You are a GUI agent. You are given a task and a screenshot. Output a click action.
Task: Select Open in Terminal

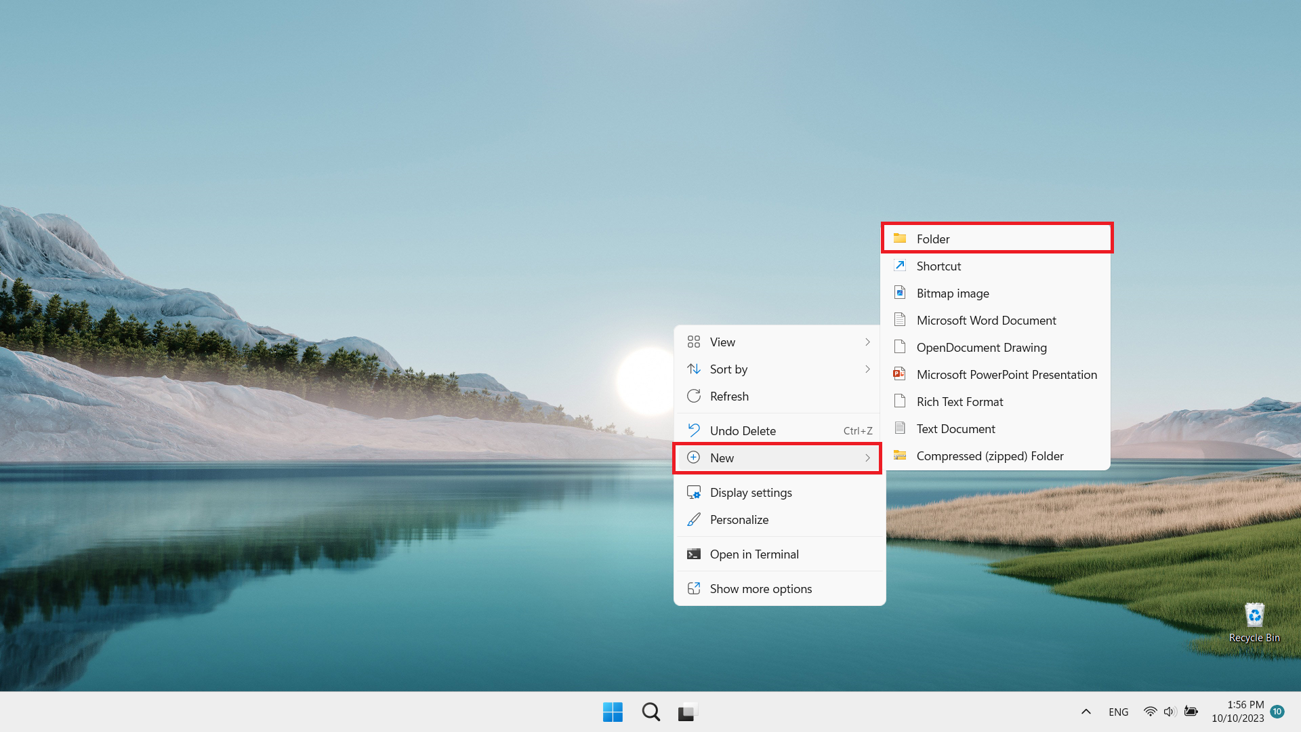point(780,554)
